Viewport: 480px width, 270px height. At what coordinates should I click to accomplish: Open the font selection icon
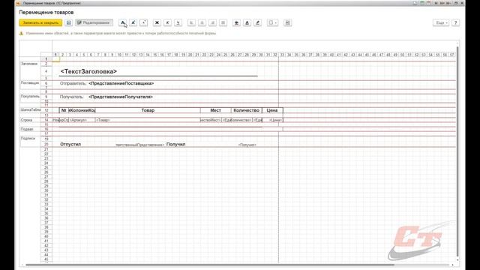(x=123, y=22)
